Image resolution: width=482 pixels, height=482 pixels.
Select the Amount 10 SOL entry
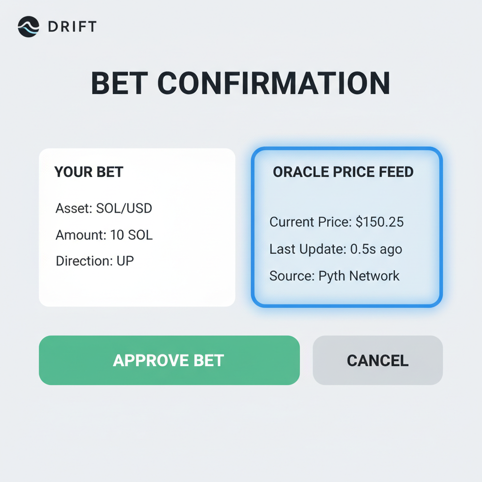coord(104,235)
